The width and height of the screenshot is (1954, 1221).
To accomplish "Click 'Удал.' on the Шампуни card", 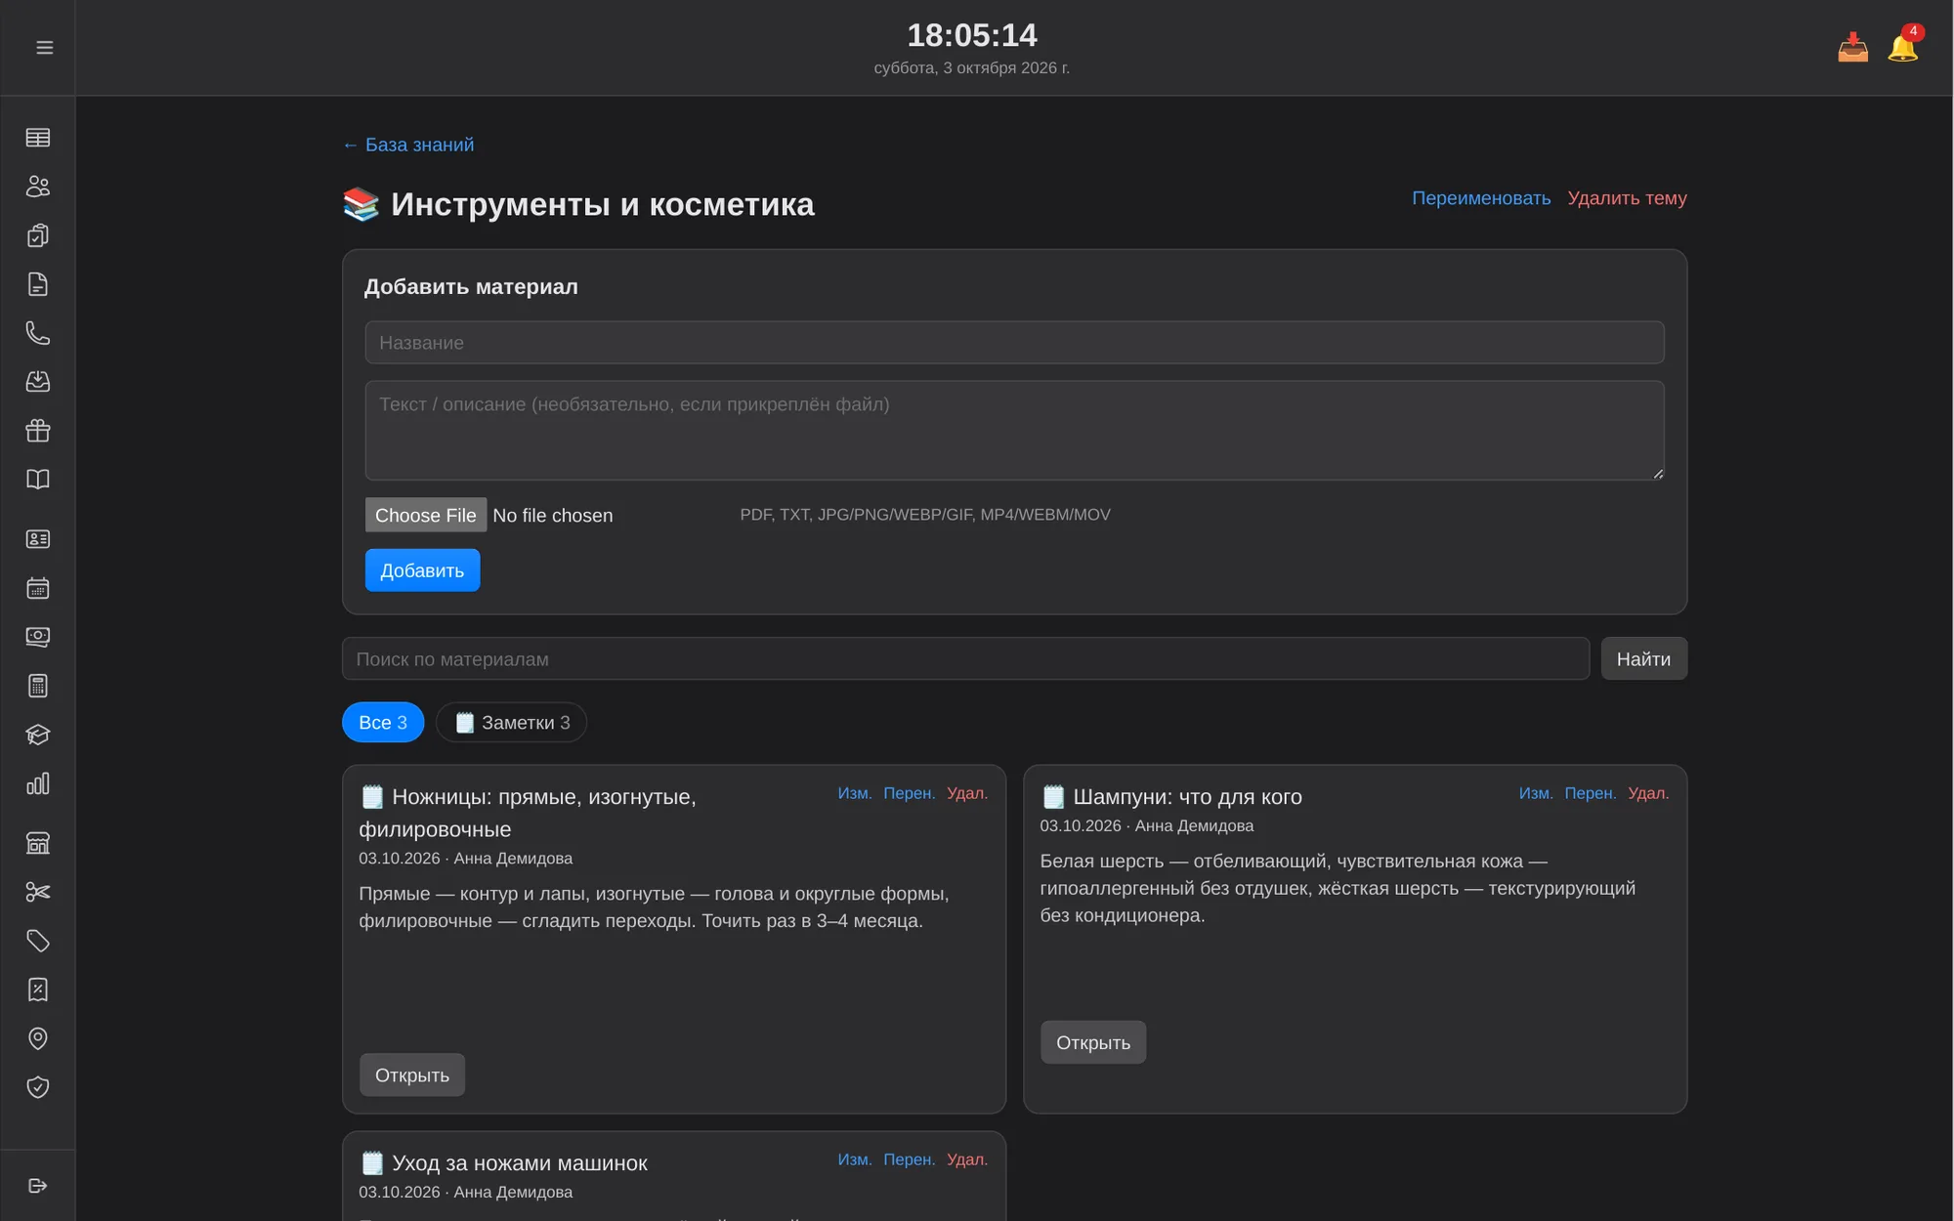I will point(1648,793).
